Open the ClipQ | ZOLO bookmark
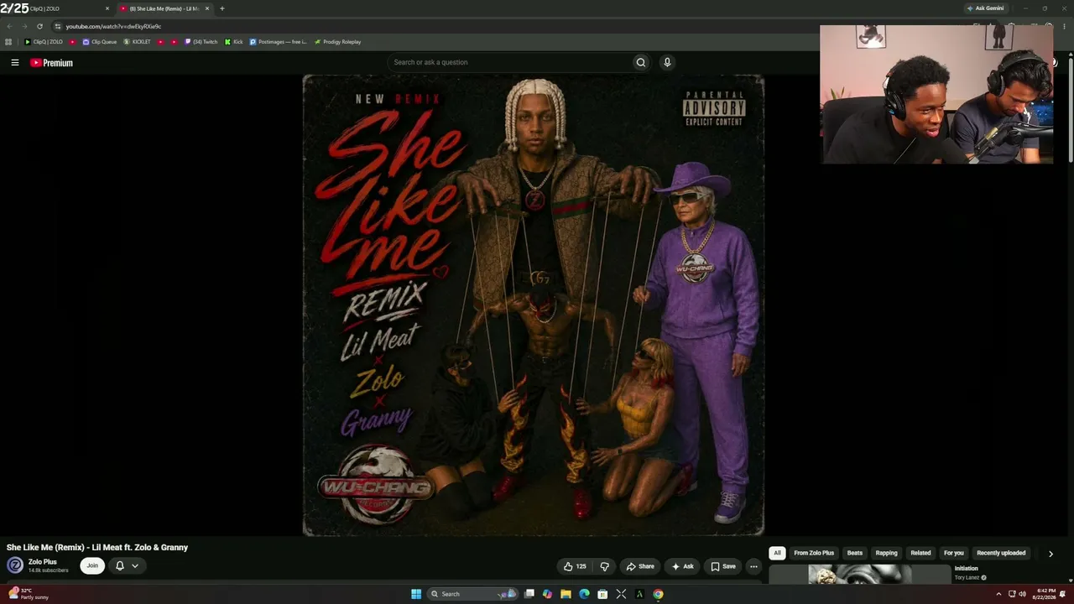The height and width of the screenshot is (604, 1074). (x=44, y=42)
